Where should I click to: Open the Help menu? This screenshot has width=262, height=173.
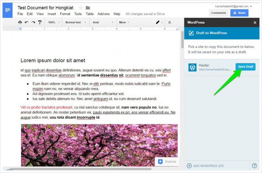[x=117, y=14]
